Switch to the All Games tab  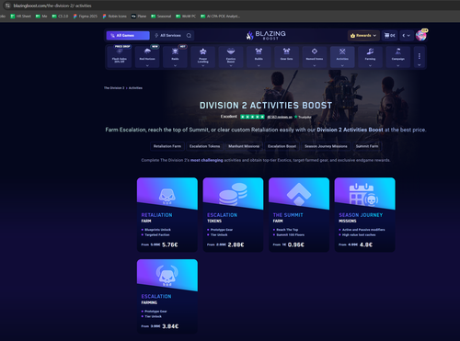[128, 36]
